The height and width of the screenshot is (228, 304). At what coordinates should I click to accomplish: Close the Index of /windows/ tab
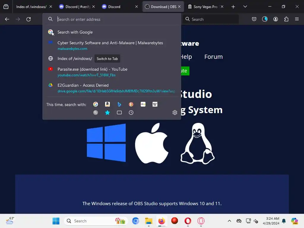coord(50,7)
